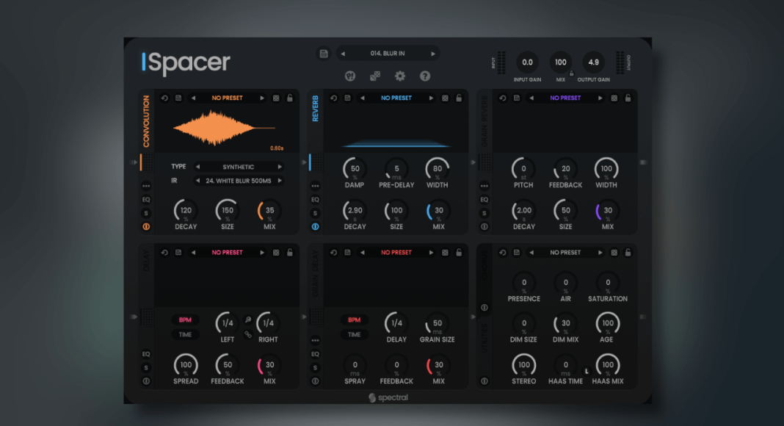Randomize the Delay module with dice icon

click(276, 253)
